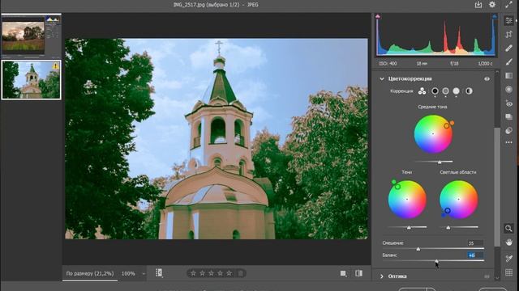Click the Тени color wheel
Image resolution: width=519 pixels, height=291 pixels.
[x=407, y=200]
